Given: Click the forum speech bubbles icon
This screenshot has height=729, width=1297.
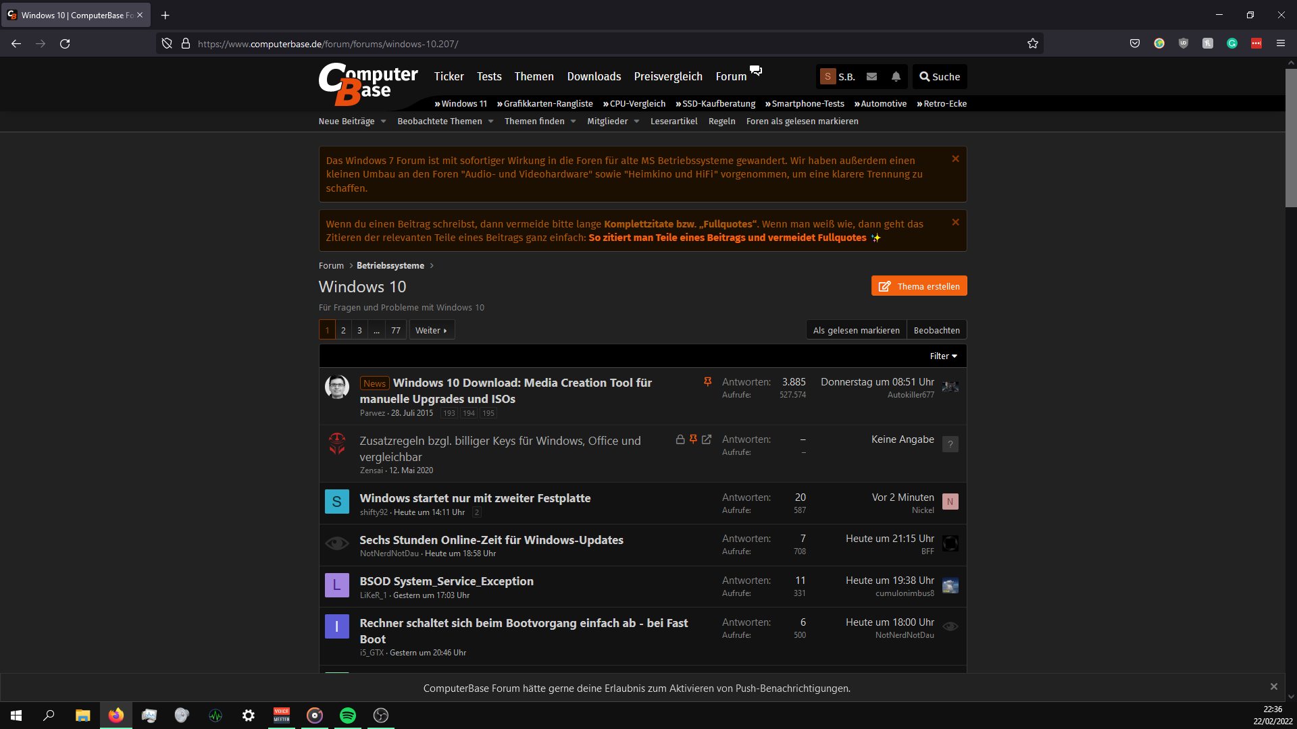Looking at the screenshot, I should (756, 70).
